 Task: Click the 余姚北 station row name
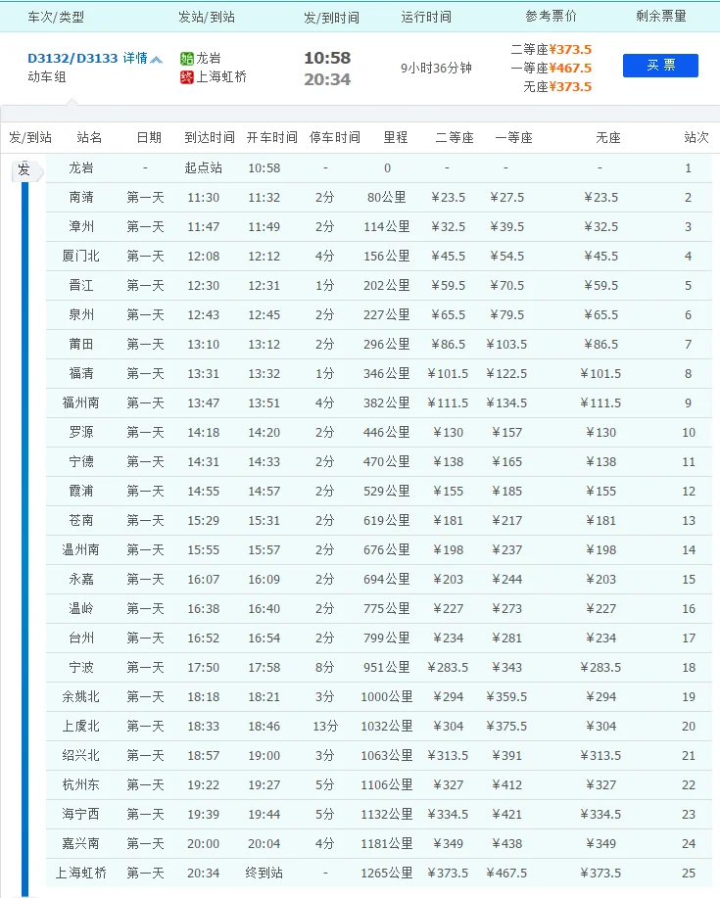point(80,696)
